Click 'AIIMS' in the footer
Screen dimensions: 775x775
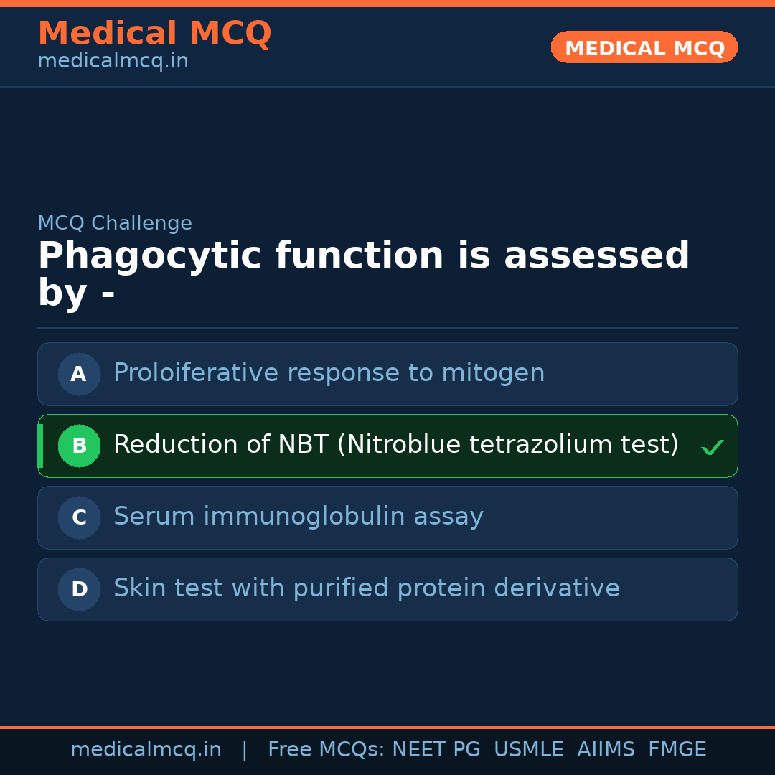pos(606,750)
